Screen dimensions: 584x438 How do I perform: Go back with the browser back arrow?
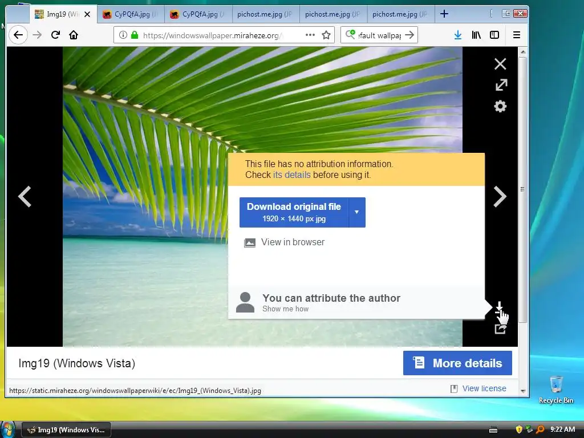coord(18,35)
